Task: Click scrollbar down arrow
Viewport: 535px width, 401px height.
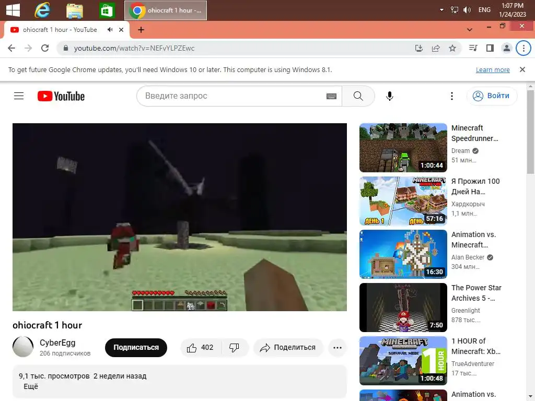Action: (530, 397)
